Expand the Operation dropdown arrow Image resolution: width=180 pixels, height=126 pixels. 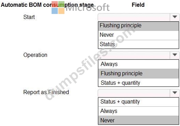tap(175, 55)
